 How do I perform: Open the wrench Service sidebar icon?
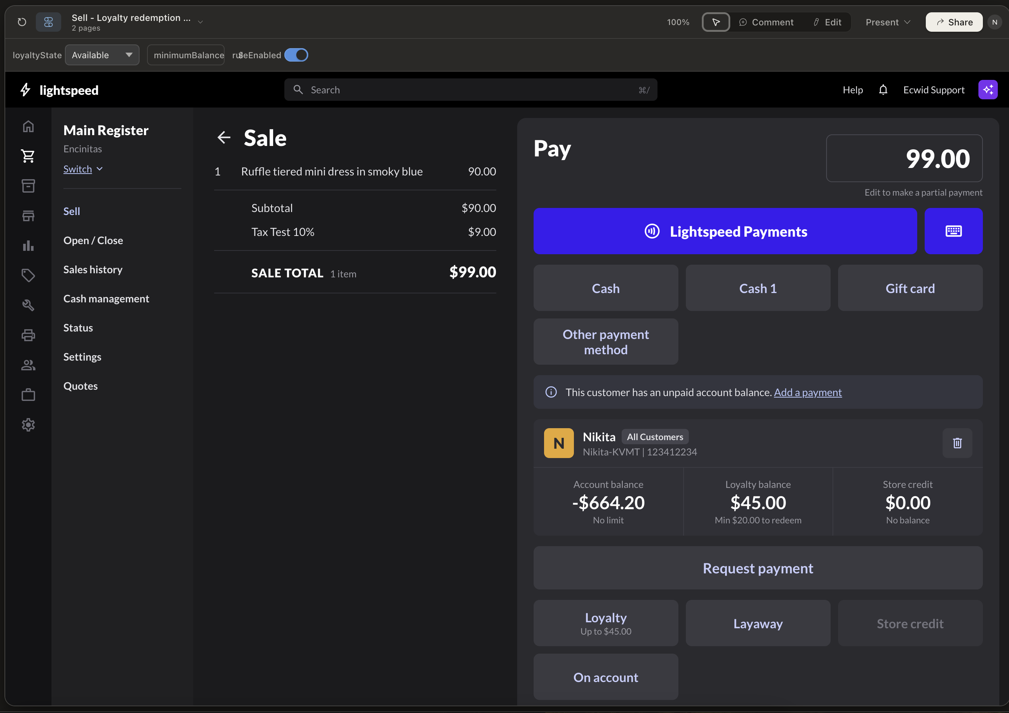click(x=28, y=305)
